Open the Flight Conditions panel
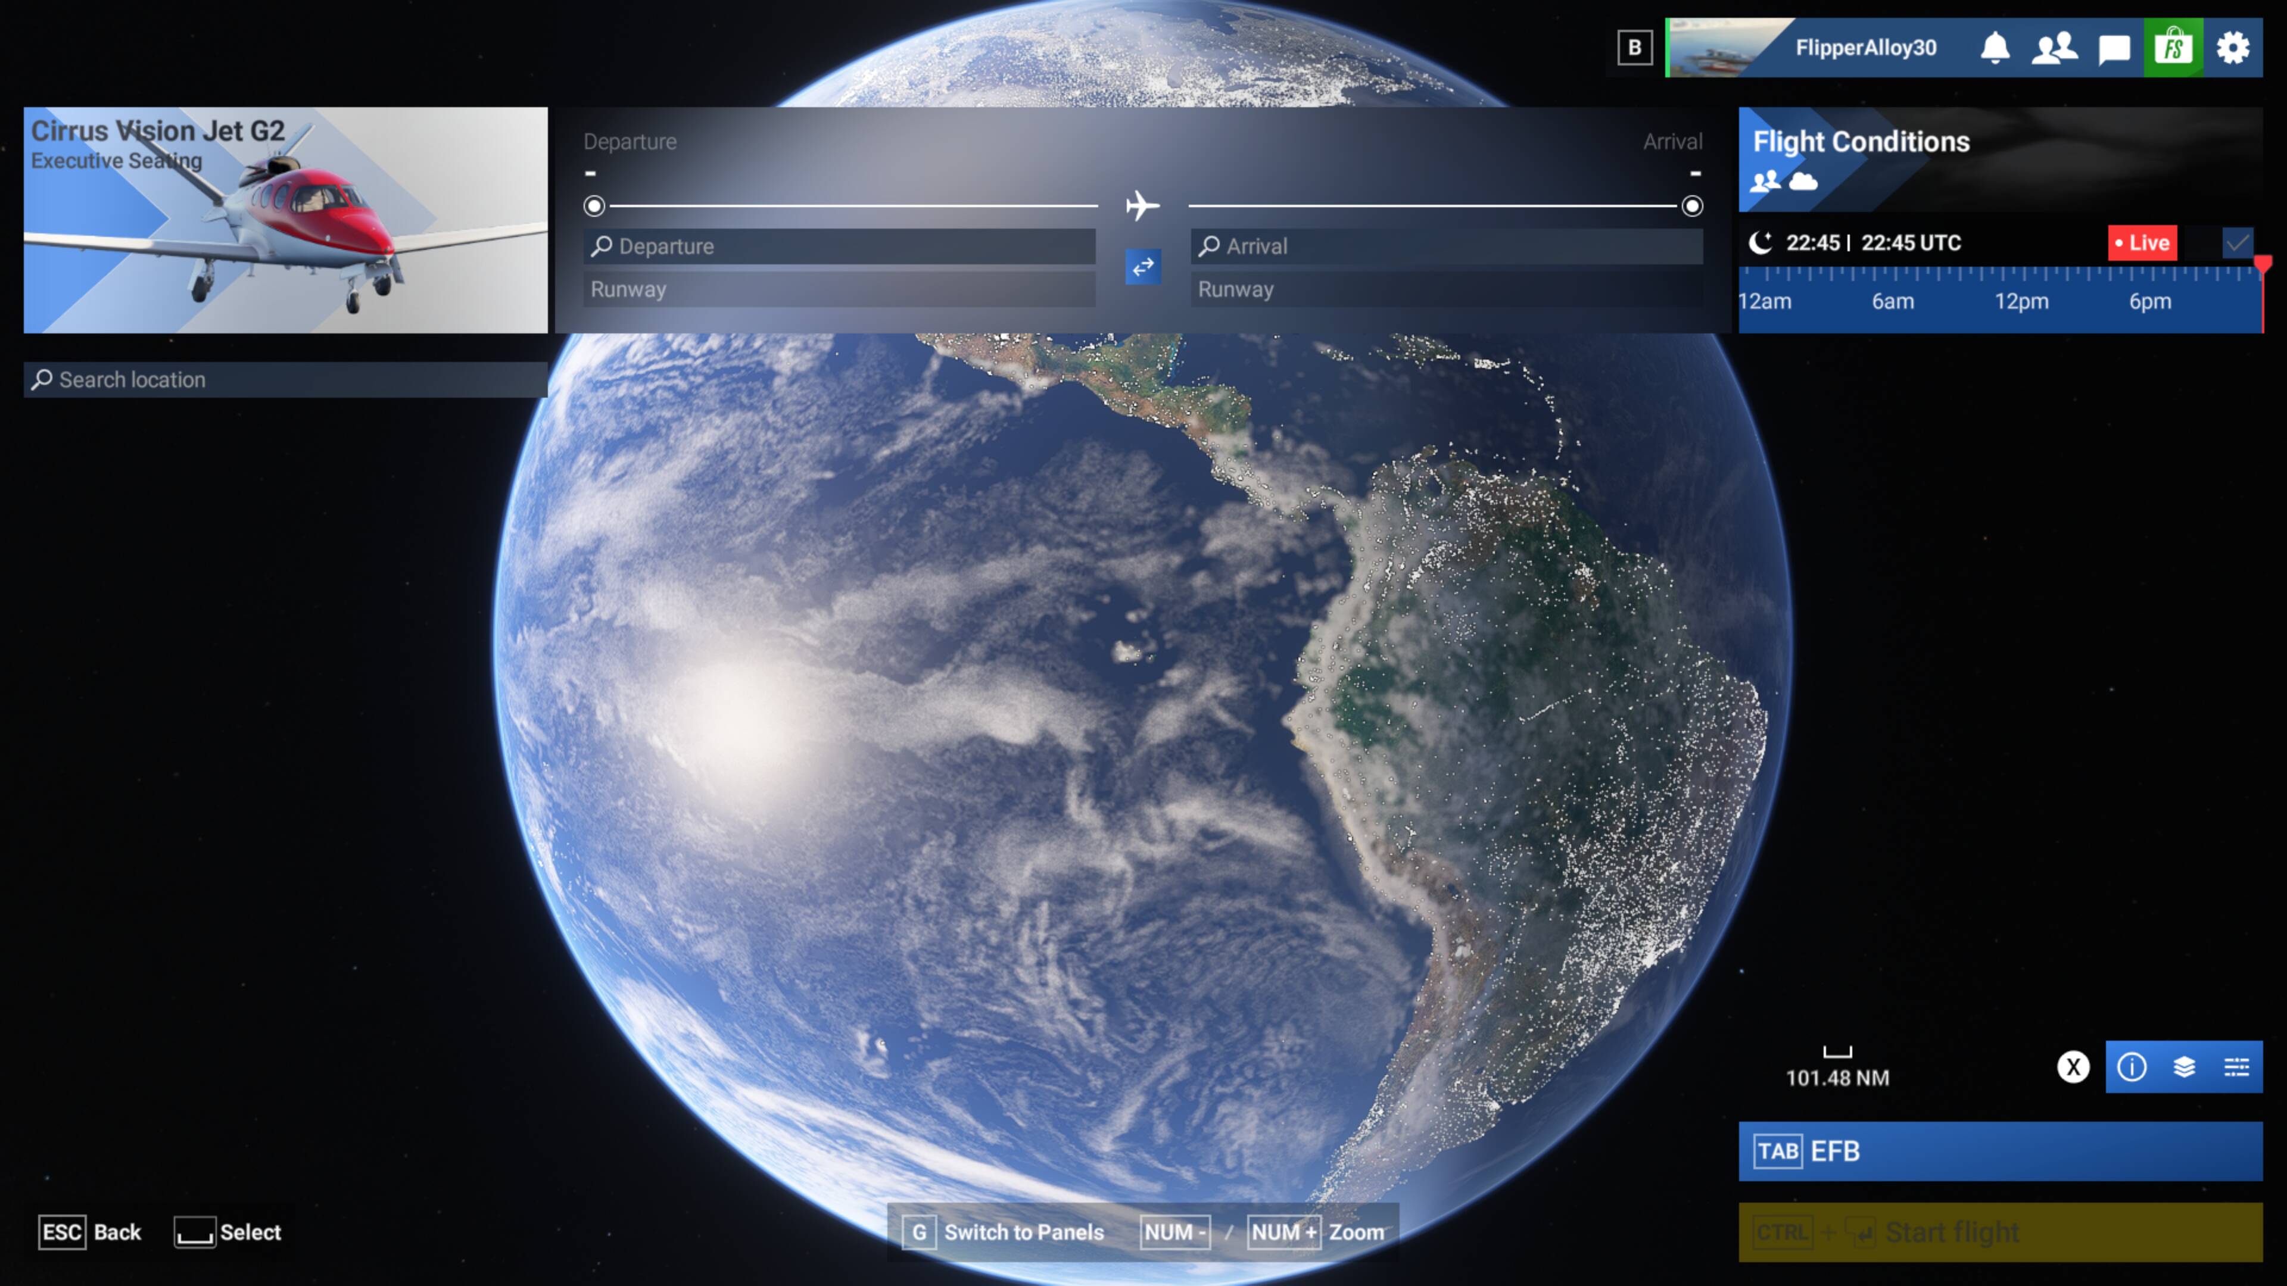This screenshot has width=2287, height=1286. tap(2001, 160)
